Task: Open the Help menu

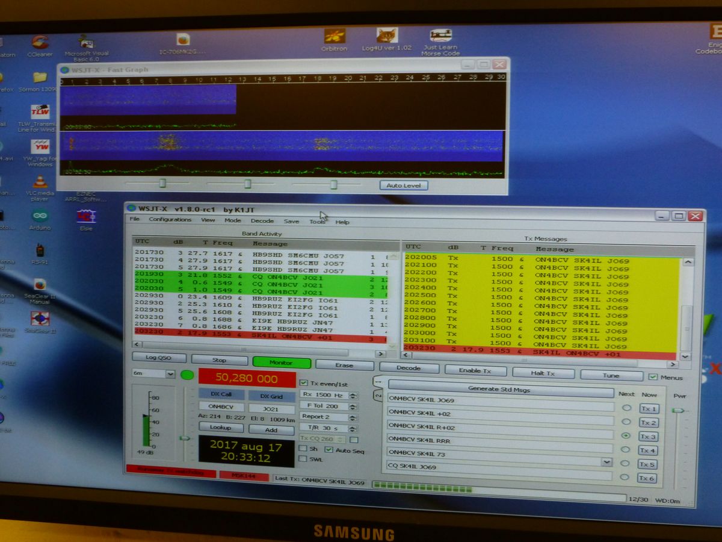Action: 342,222
